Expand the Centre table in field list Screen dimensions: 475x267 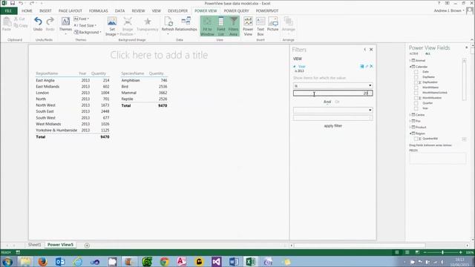[410, 115]
